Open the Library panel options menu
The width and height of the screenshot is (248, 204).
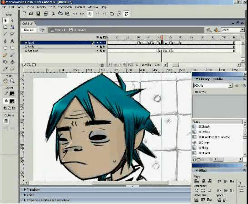pos(244,78)
